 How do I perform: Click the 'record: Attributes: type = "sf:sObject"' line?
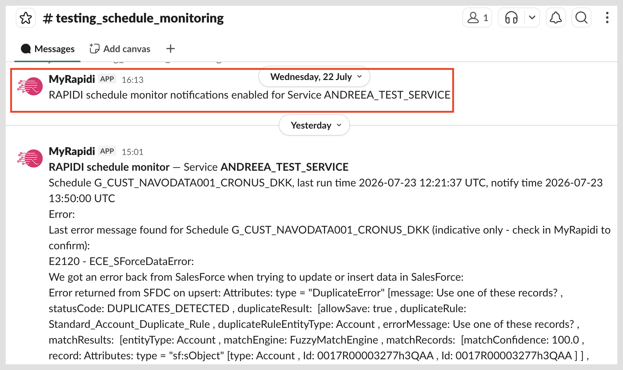point(319,356)
